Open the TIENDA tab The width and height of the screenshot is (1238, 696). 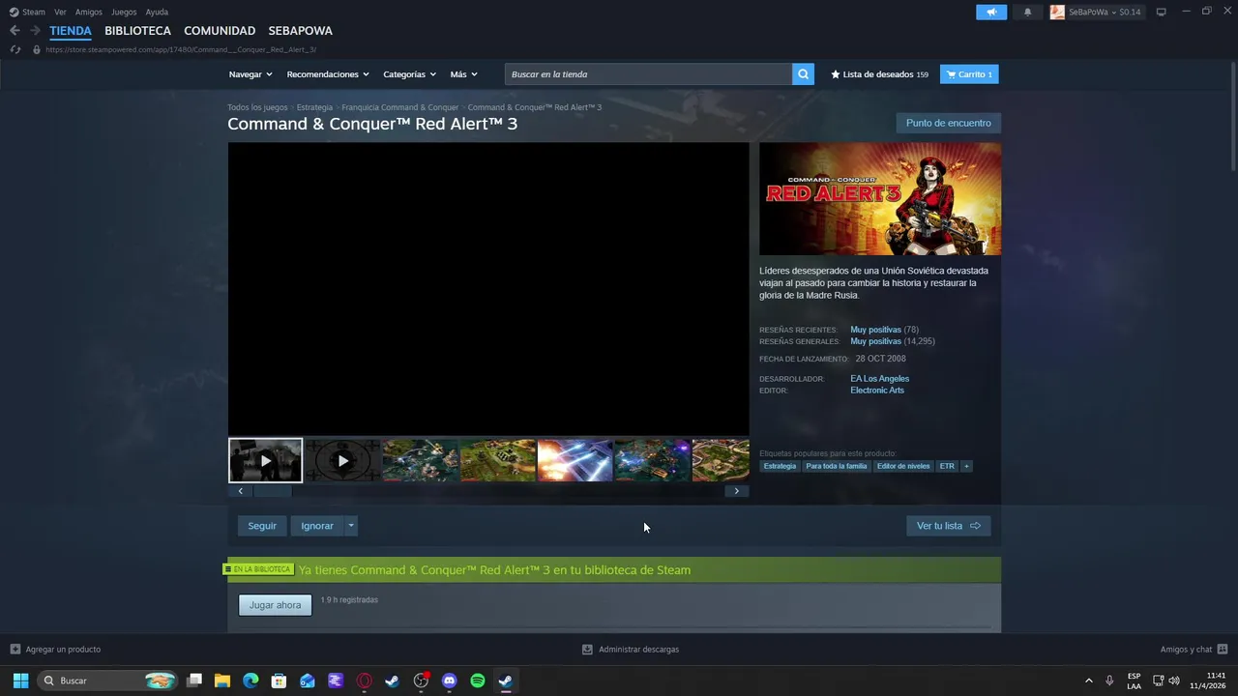click(71, 31)
